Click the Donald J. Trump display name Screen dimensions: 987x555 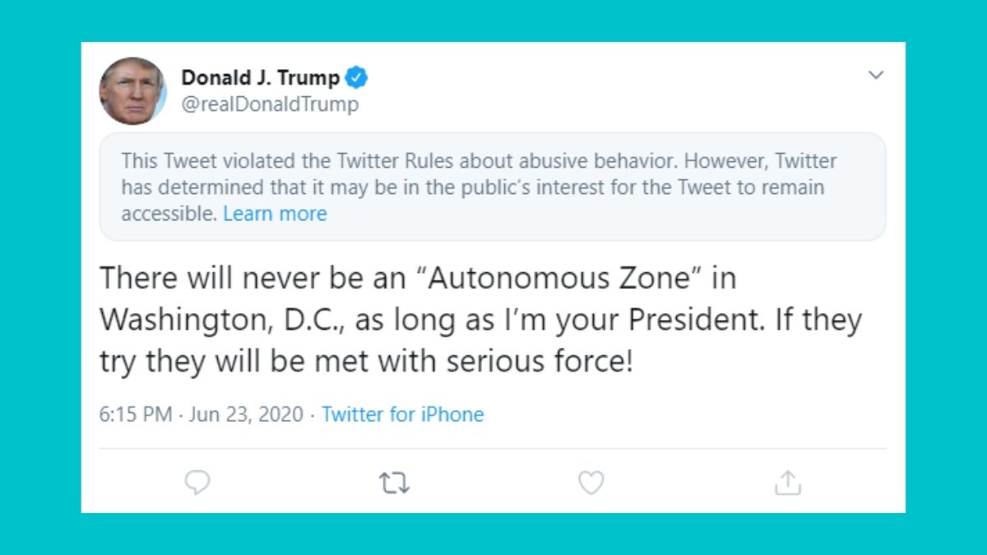260,76
